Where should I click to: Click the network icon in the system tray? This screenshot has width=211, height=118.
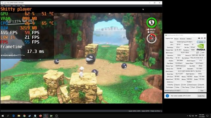(x=190, y=116)
